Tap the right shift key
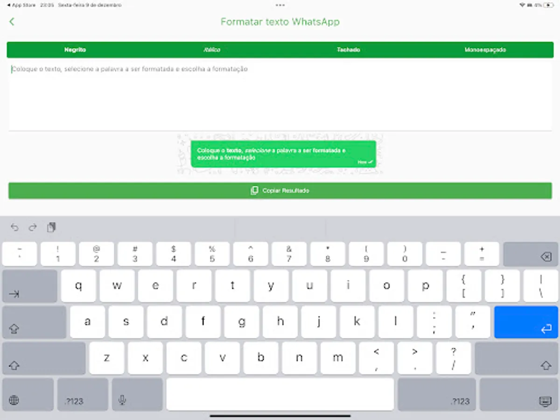Viewport: 560px width, 420px height. (x=517, y=358)
